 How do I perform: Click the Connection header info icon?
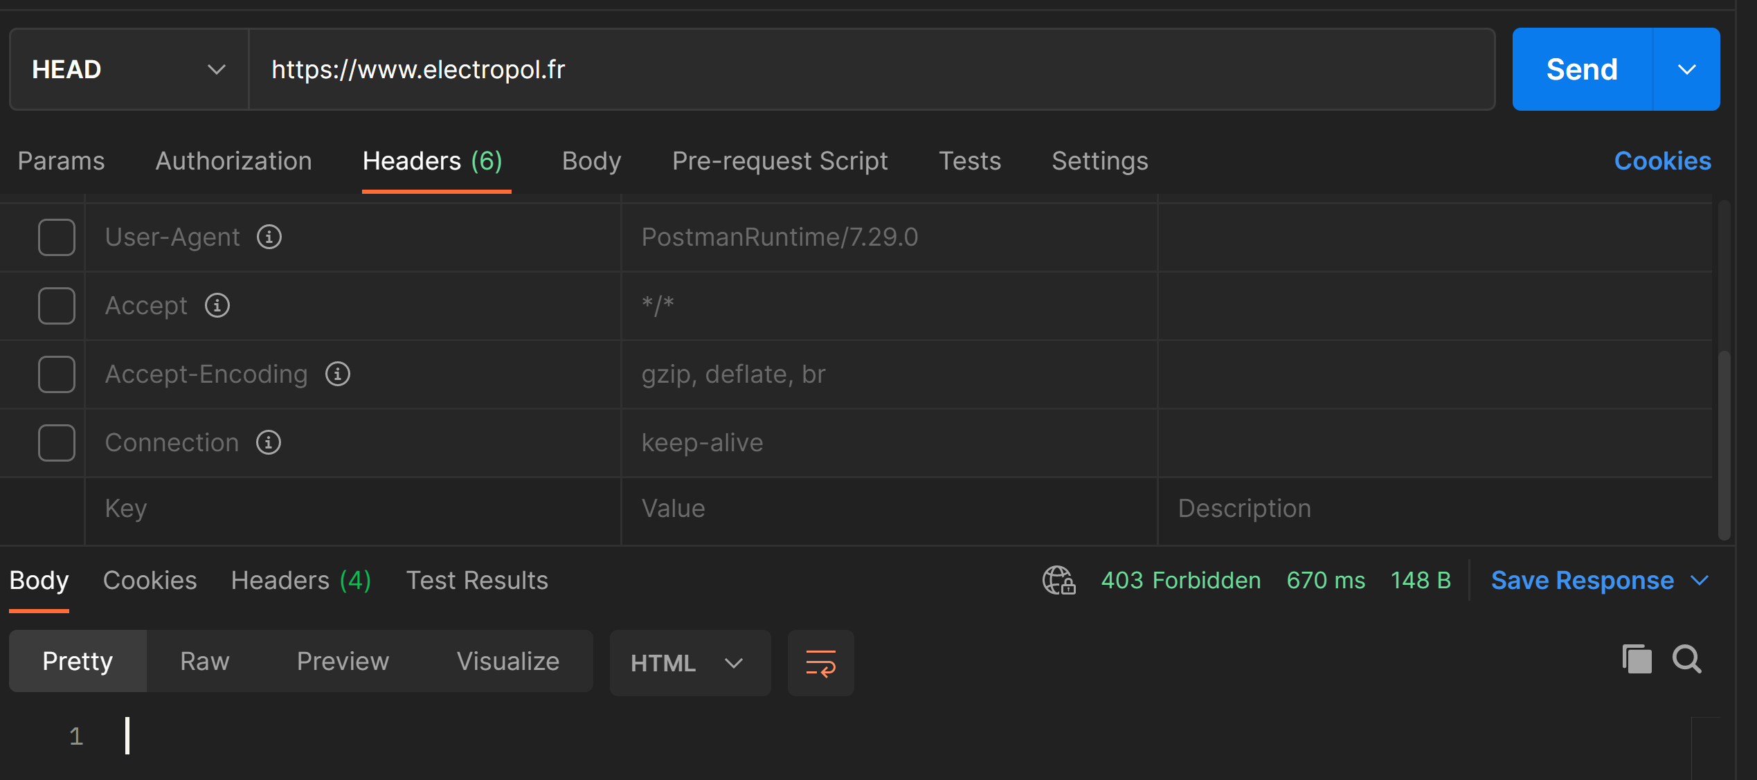click(x=268, y=442)
